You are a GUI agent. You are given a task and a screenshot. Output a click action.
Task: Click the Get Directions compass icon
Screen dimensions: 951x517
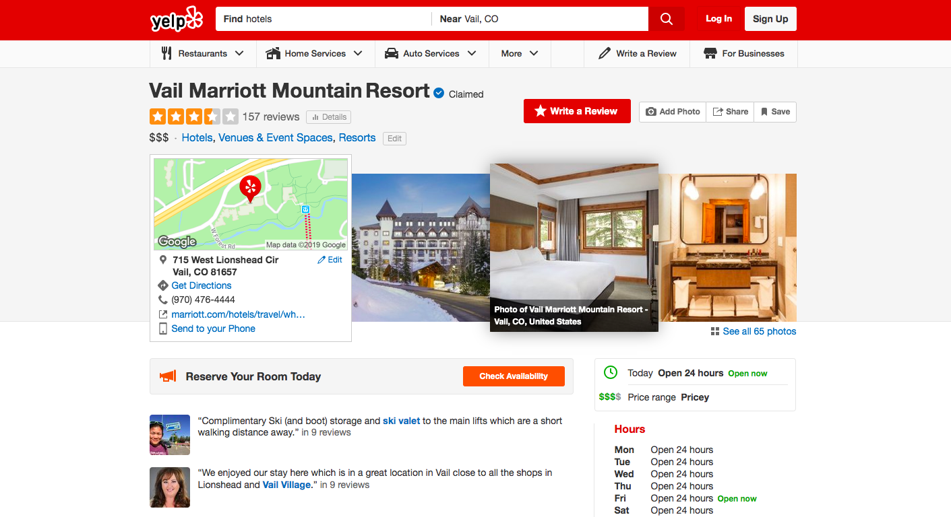point(163,285)
